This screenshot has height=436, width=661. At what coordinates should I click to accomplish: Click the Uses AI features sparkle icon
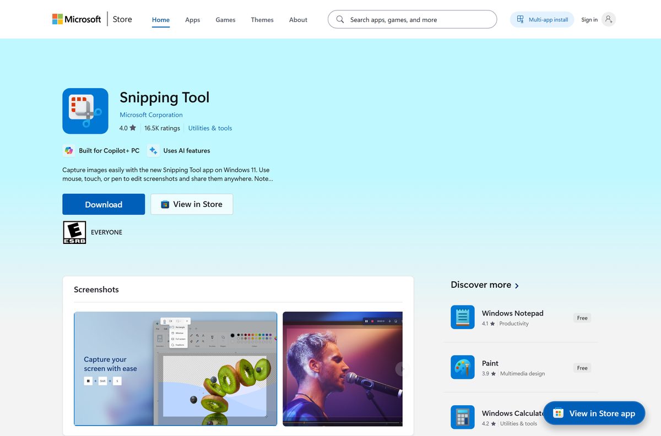point(153,150)
